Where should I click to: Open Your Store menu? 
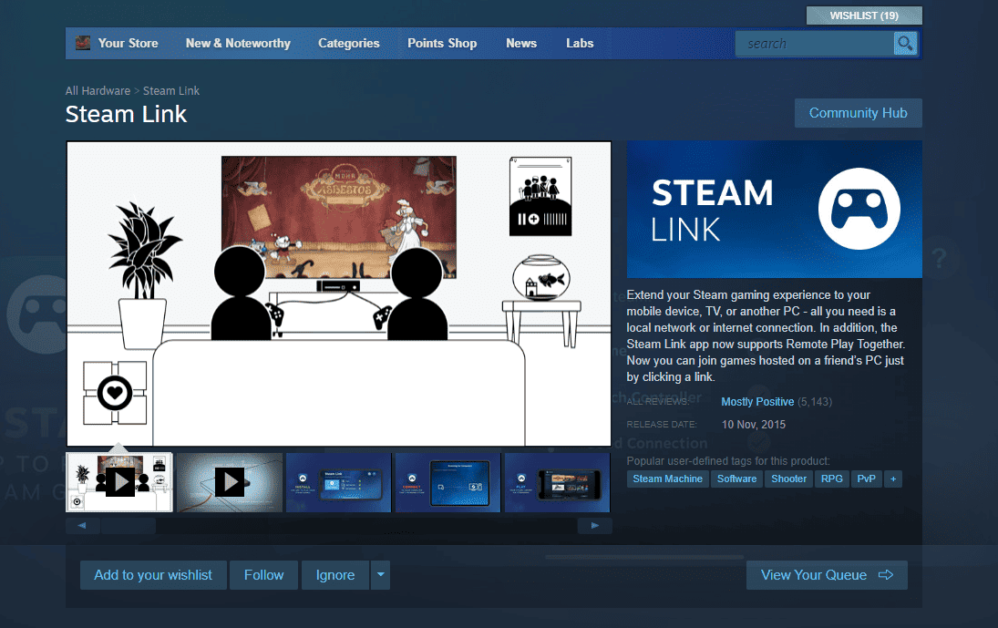point(128,43)
